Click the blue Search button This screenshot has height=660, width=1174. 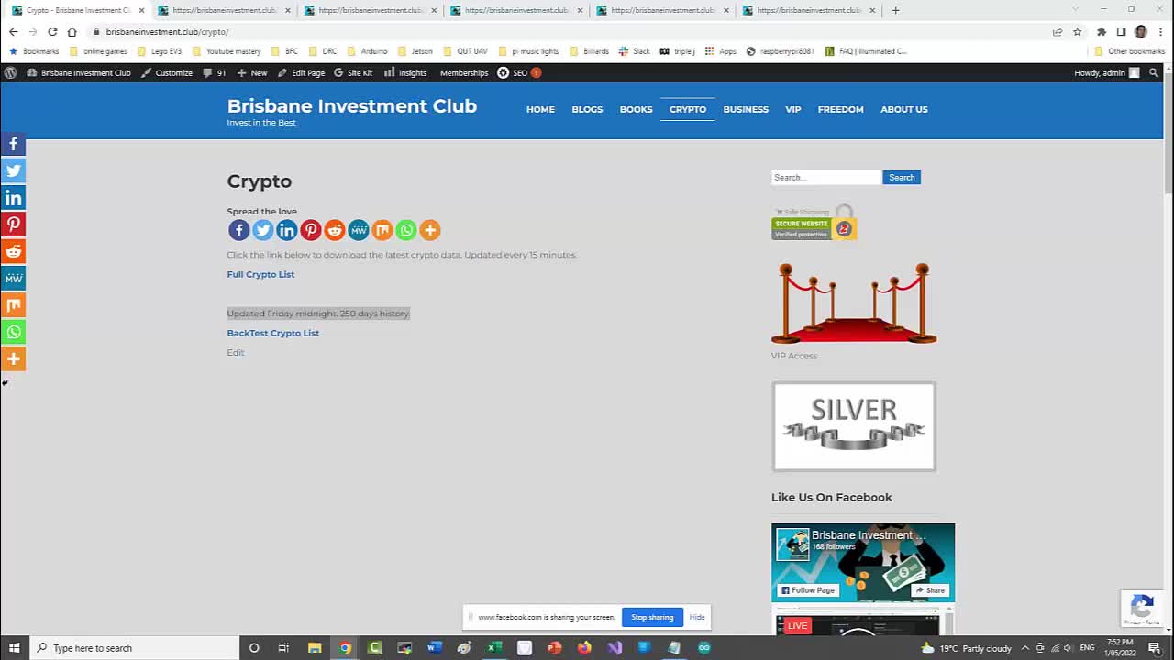(902, 177)
